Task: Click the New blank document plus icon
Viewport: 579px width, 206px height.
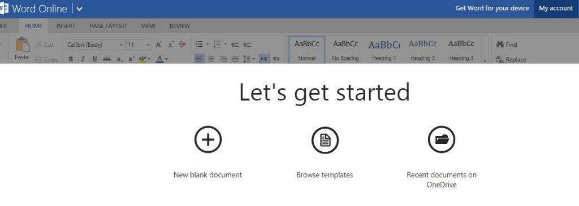Action: (x=208, y=139)
